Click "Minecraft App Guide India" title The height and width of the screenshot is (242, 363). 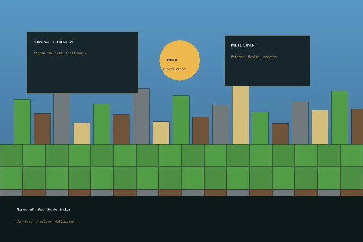pyautogui.click(x=43, y=209)
